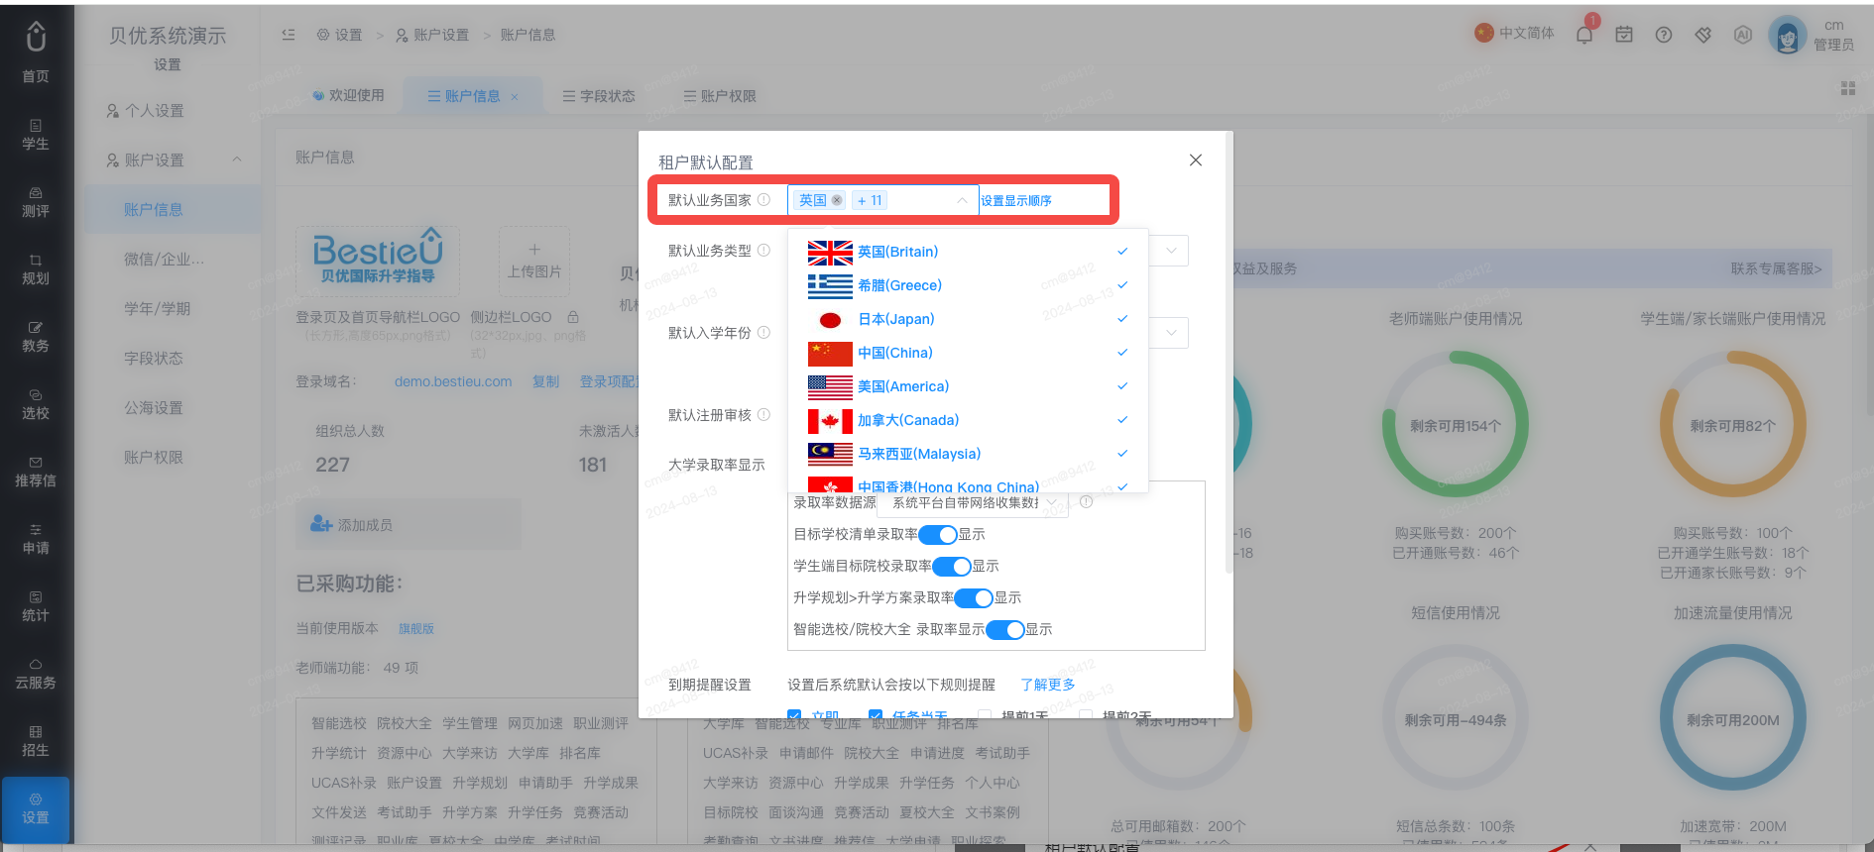Viewport: 1874px width, 852px height.
Task: Click 设置显示顺序 link
Action: point(1016,201)
